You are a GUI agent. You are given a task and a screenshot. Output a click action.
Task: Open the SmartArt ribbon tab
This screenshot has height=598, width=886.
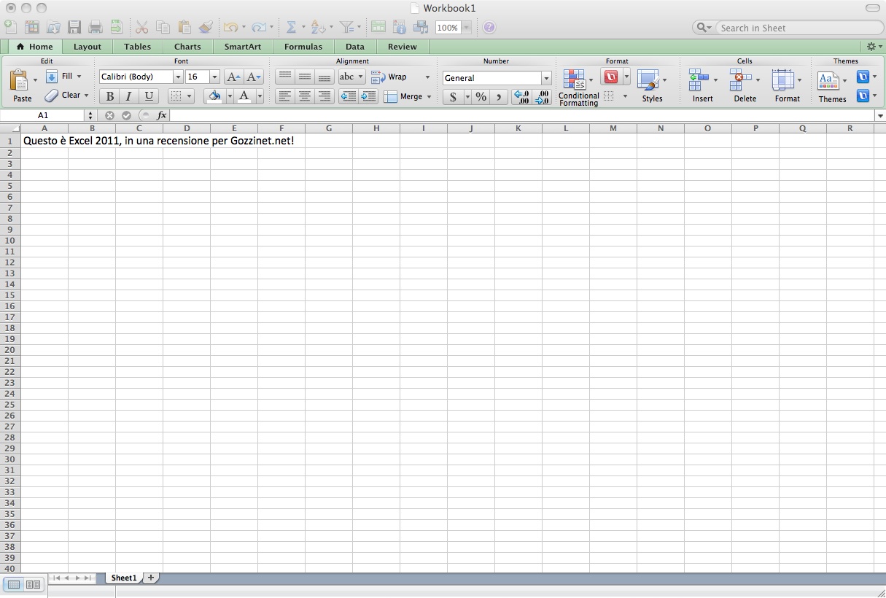[242, 47]
